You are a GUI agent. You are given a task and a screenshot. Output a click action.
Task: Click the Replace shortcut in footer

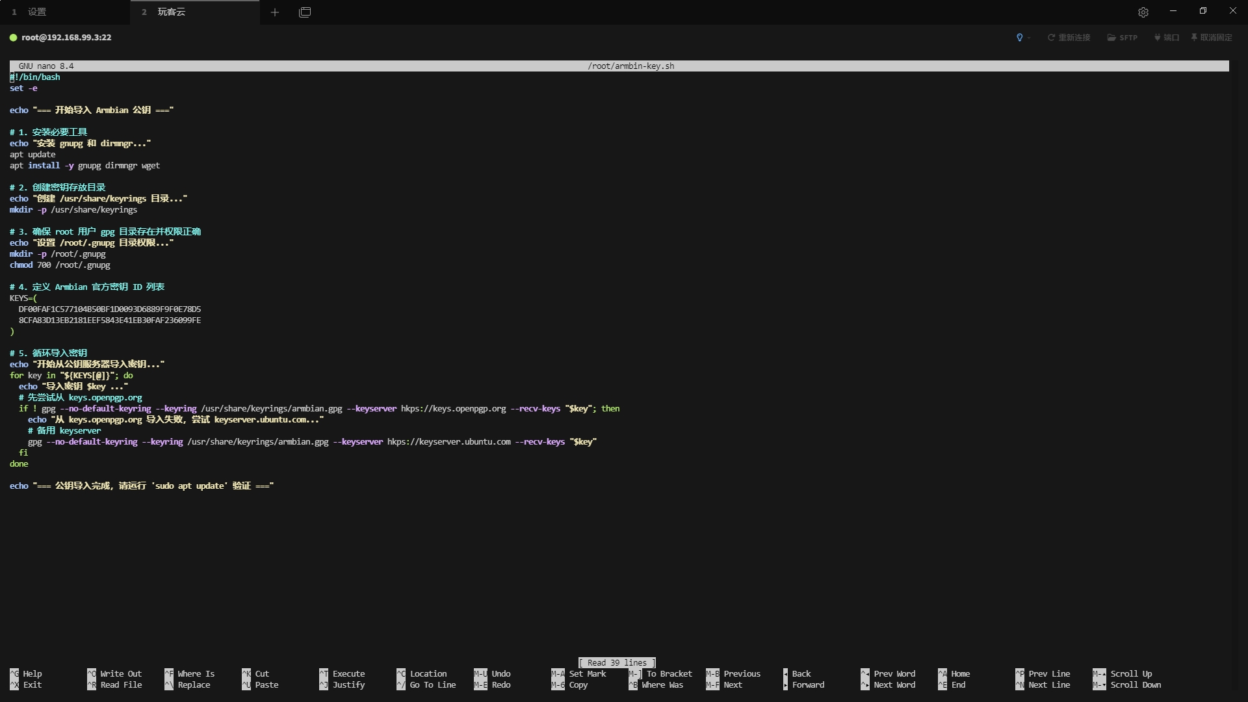click(x=187, y=685)
